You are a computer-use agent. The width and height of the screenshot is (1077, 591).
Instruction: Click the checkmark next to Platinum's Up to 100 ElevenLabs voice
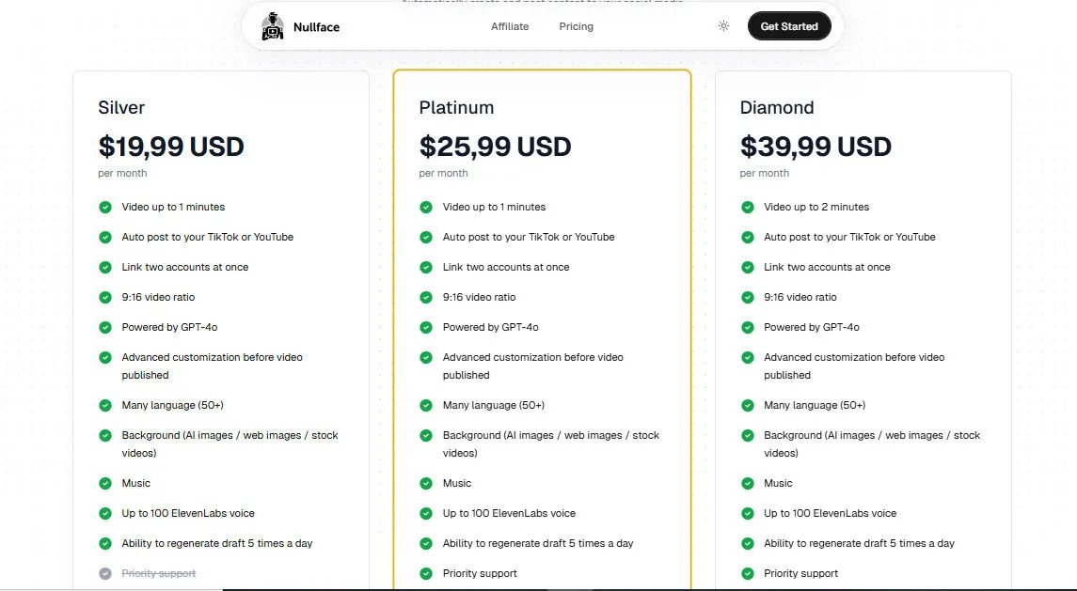[426, 513]
